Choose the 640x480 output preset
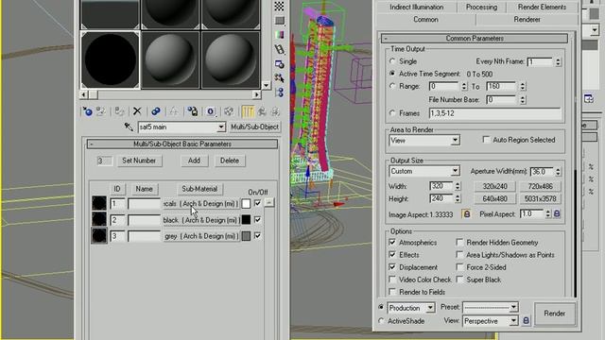The width and height of the screenshot is (605, 340). coord(494,199)
